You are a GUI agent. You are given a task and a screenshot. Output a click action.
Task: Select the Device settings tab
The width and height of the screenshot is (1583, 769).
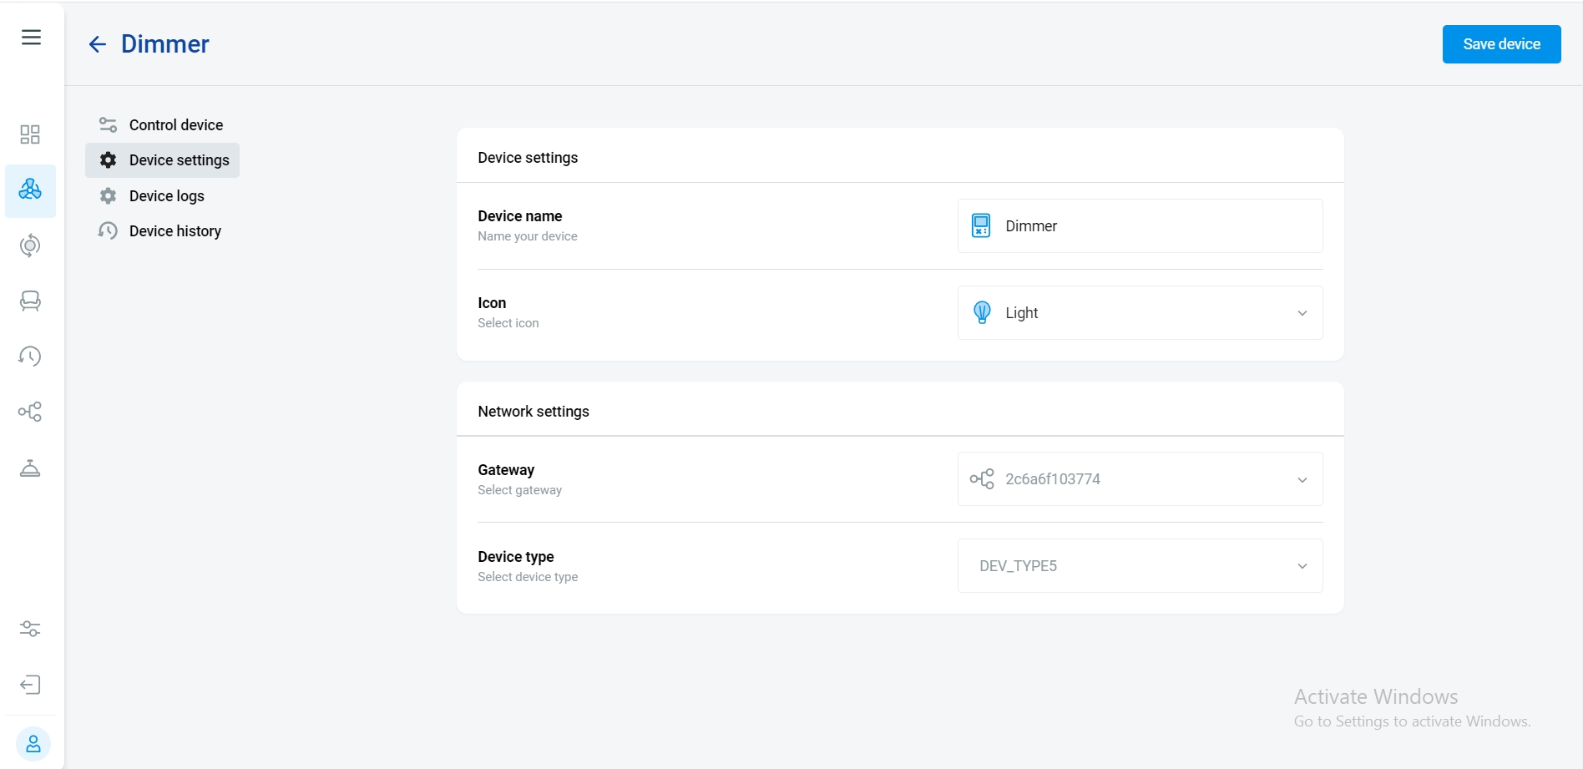162,159
